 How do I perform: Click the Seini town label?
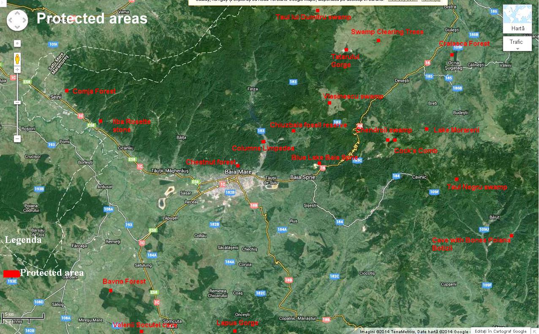click(55, 97)
